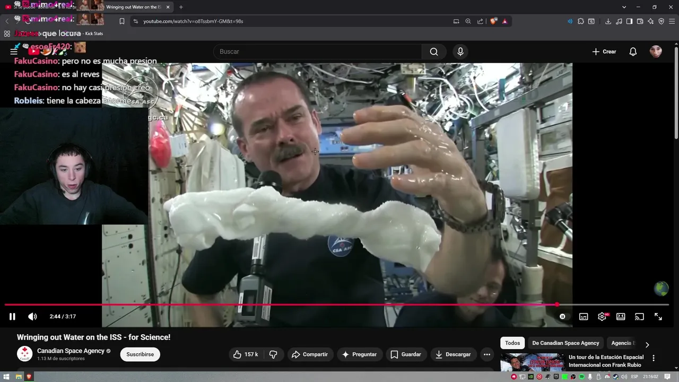This screenshot has width=679, height=382.
Task: Open player settings gear
Action: (602, 317)
